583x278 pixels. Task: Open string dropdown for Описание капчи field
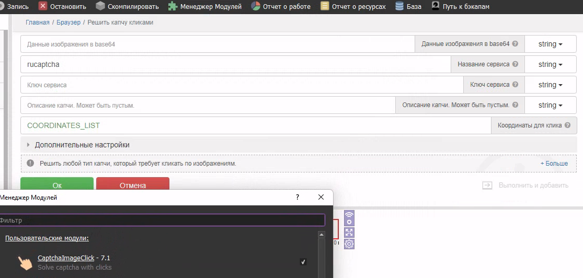point(550,105)
